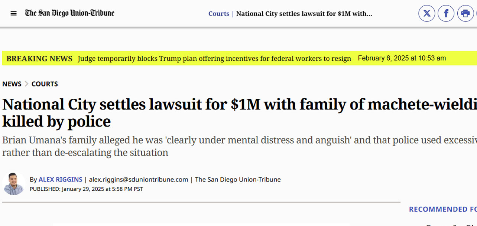
Task: Print the article using printer icon
Action: click(465, 14)
